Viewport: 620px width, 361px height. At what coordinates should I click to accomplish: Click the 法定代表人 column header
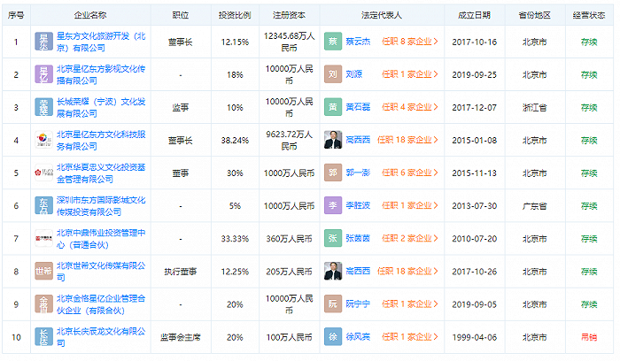point(382,15)
